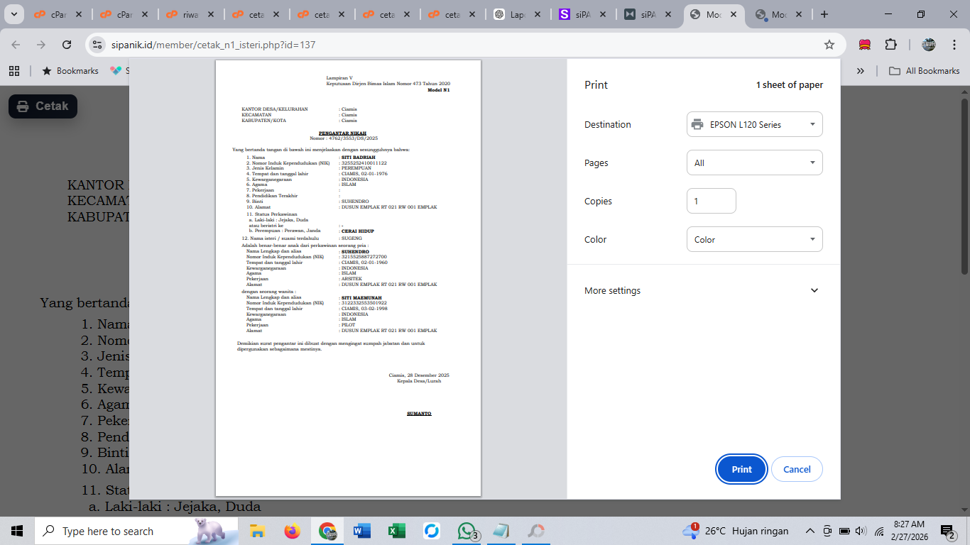Open WhatsApp from the taskbar
The width and height of the screenshot is (970, 545).
point(466,531)
